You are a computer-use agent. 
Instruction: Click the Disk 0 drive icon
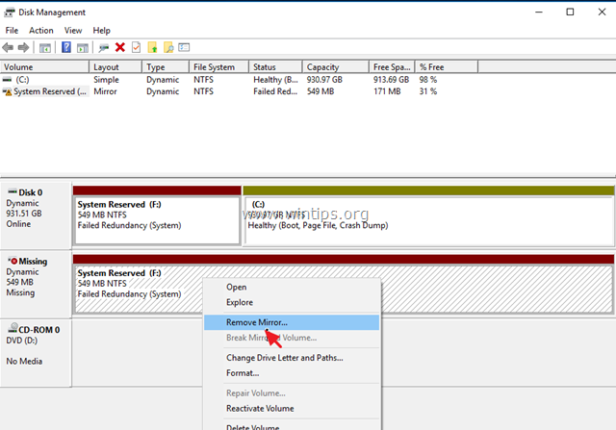[x=13, y=191]
